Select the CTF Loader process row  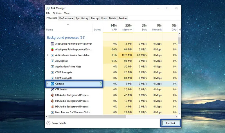[111, 90]
